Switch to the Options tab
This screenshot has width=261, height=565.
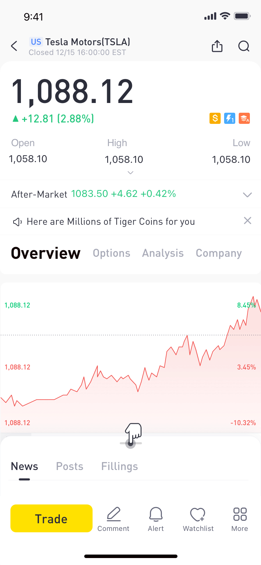click(x=111, y=253)
